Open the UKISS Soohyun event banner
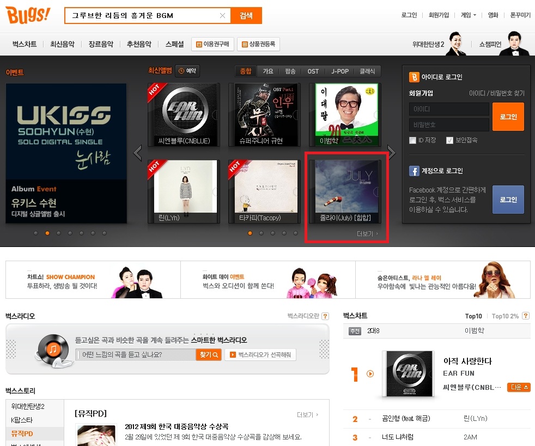 tap(66, 153)
